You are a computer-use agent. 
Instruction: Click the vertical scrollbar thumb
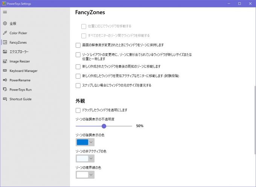[x=255, y=120]
